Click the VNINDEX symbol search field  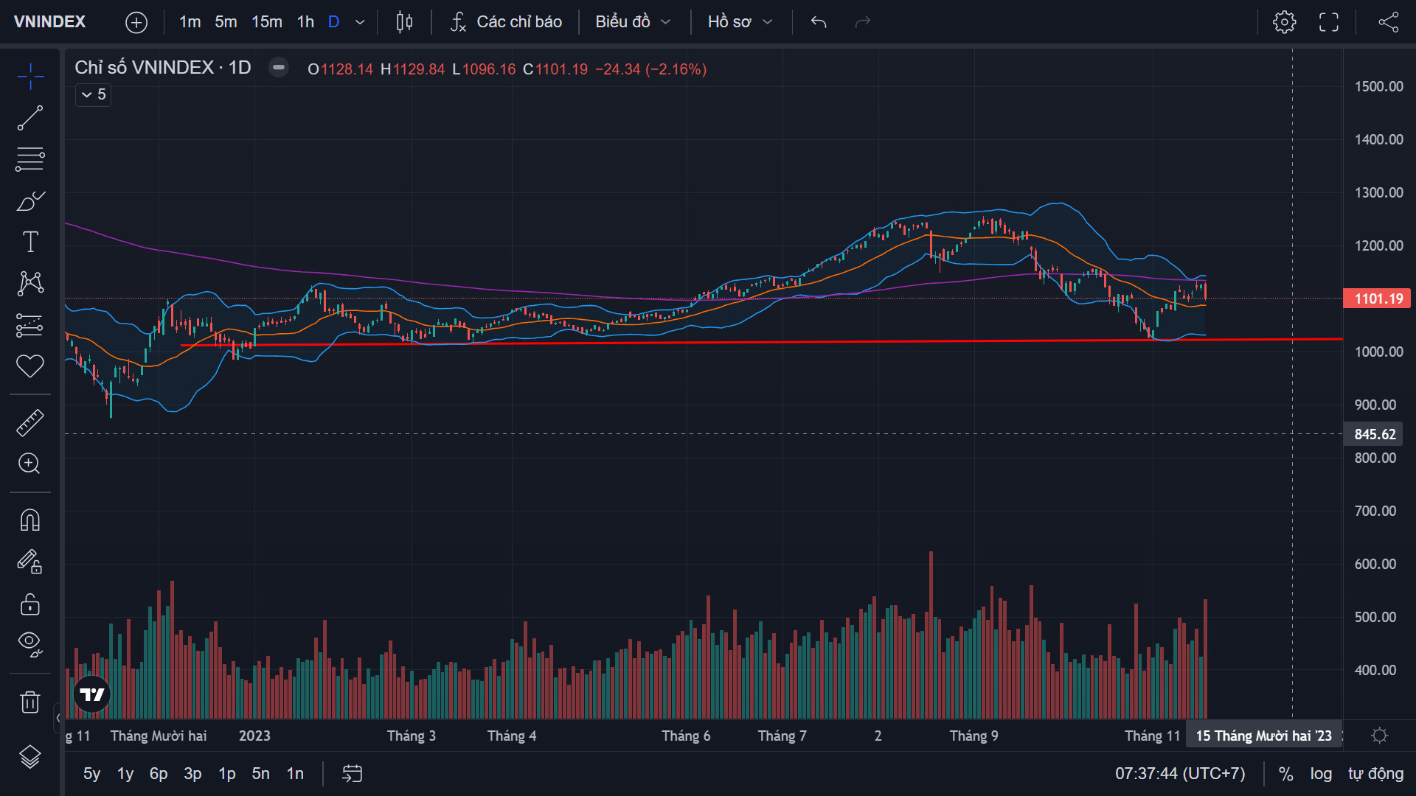coord(50,22)
